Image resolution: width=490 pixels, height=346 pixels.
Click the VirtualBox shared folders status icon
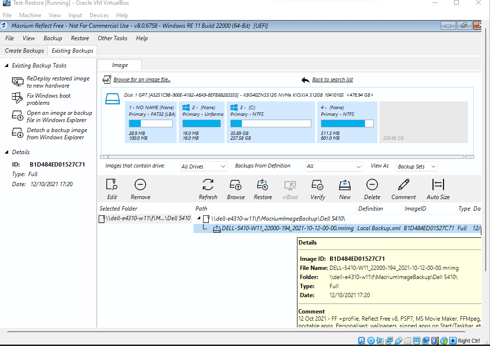407,341
